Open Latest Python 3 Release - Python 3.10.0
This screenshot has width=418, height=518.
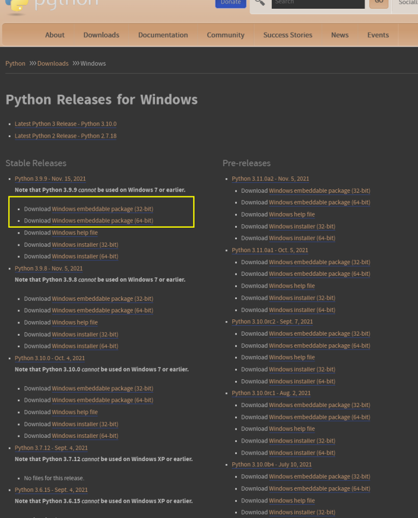(x=66, y=124)
